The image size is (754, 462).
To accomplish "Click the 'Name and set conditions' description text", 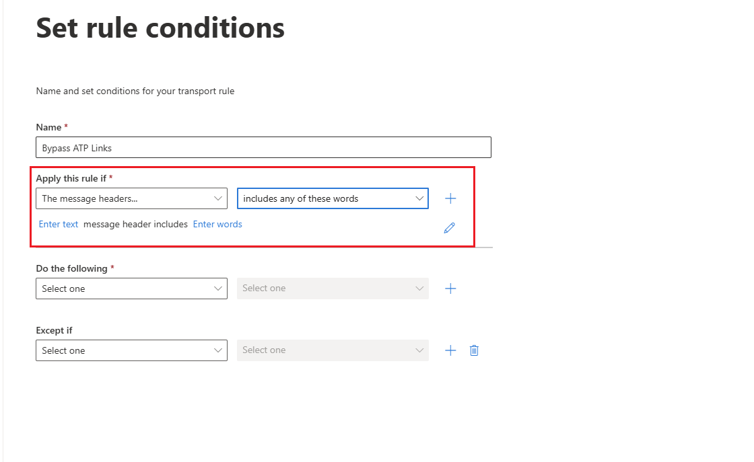I will (135, 91).
